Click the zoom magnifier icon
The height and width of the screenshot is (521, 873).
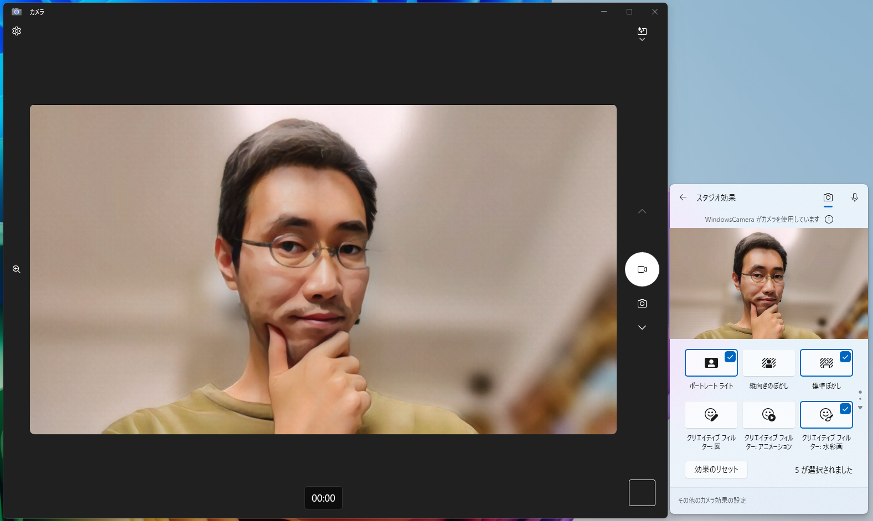17,269
